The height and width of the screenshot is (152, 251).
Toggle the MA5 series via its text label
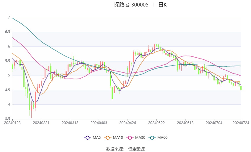pos(97,138)
